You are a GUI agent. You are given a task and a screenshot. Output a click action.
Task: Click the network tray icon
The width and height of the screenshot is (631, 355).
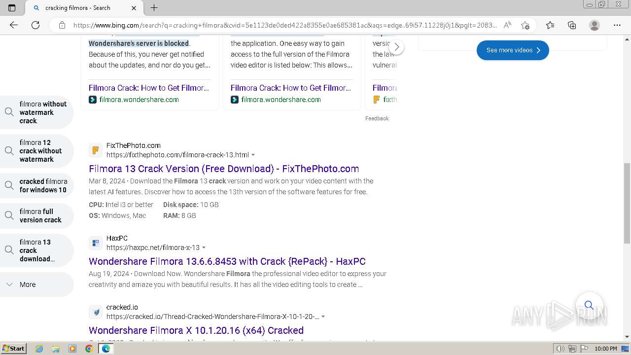pos(572,349)
